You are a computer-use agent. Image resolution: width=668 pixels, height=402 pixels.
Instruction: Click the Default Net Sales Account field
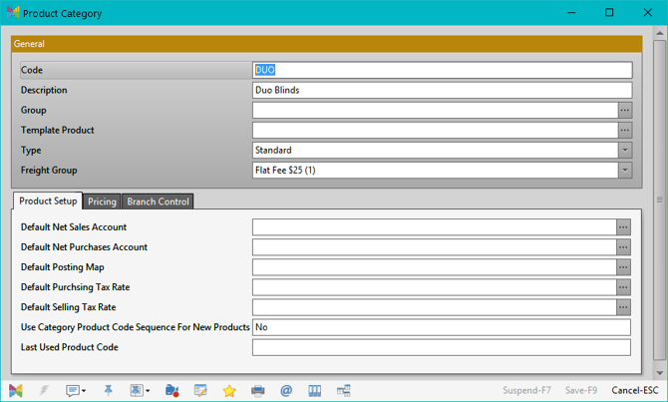tap(434, 227)
